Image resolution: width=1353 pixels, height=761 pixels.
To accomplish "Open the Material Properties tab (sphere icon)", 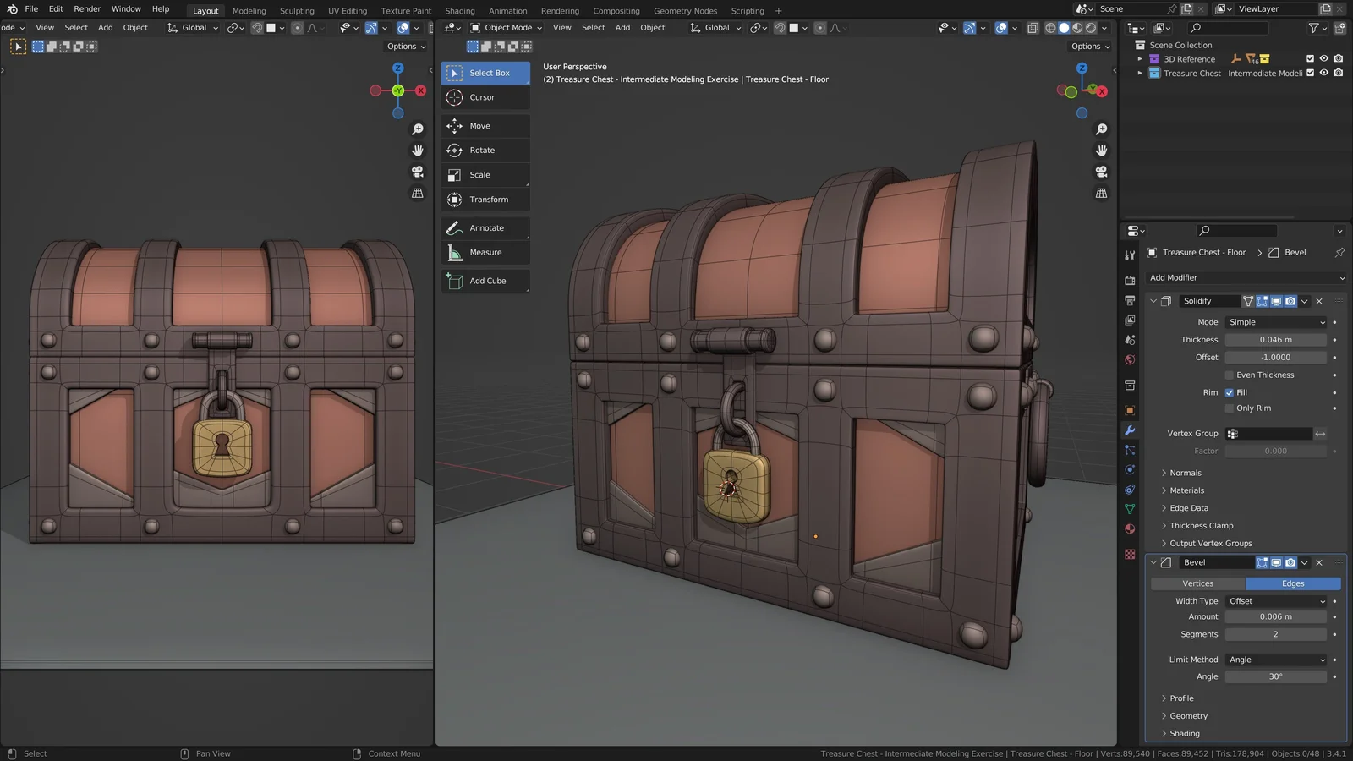I will tap(1130, 528).
